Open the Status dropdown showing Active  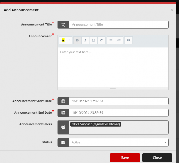(x=119, y=142)
